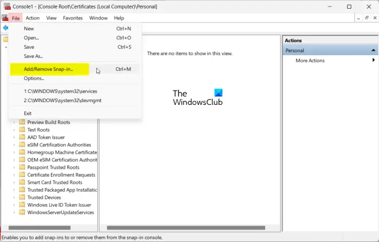The image size is (379, 242).
Task: Open the Window menu
Action: [99, 18]
